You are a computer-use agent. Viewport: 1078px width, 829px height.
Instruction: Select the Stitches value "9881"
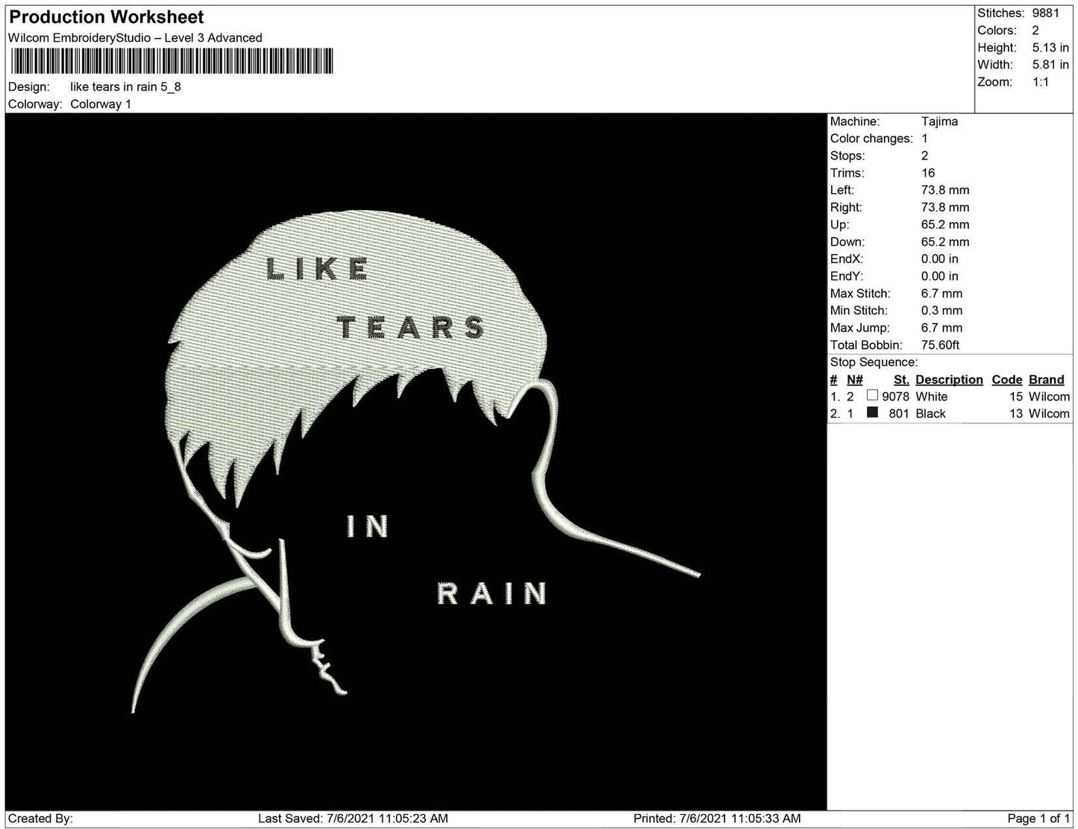point(1046,13)
